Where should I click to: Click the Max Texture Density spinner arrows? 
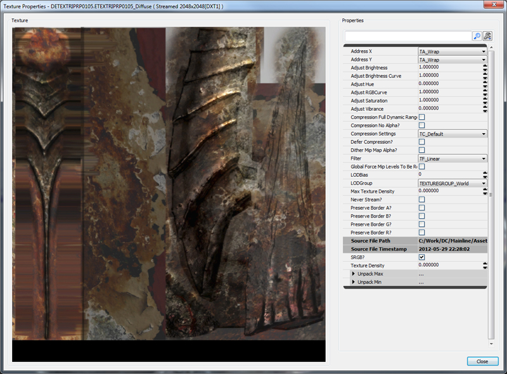[x=485, y=191]
